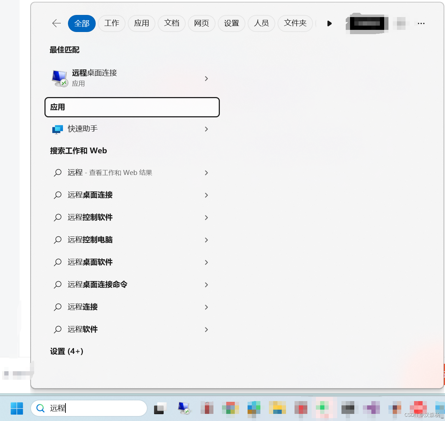This screenshot has width=445, height=421.
Task: Open 远程 - 查看工作和 Web 结果 suggestion
Action: pos(132,173)
